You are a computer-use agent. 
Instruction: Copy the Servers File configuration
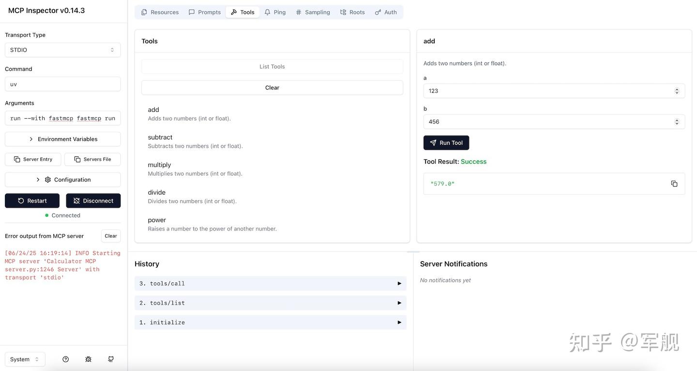(x=92, y=159)
